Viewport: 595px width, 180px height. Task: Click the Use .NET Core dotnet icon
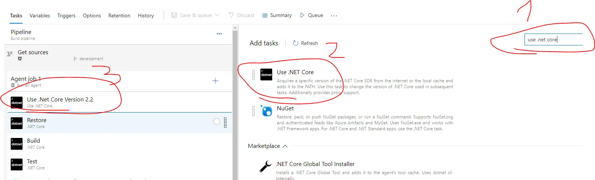[x=266, y=75]
